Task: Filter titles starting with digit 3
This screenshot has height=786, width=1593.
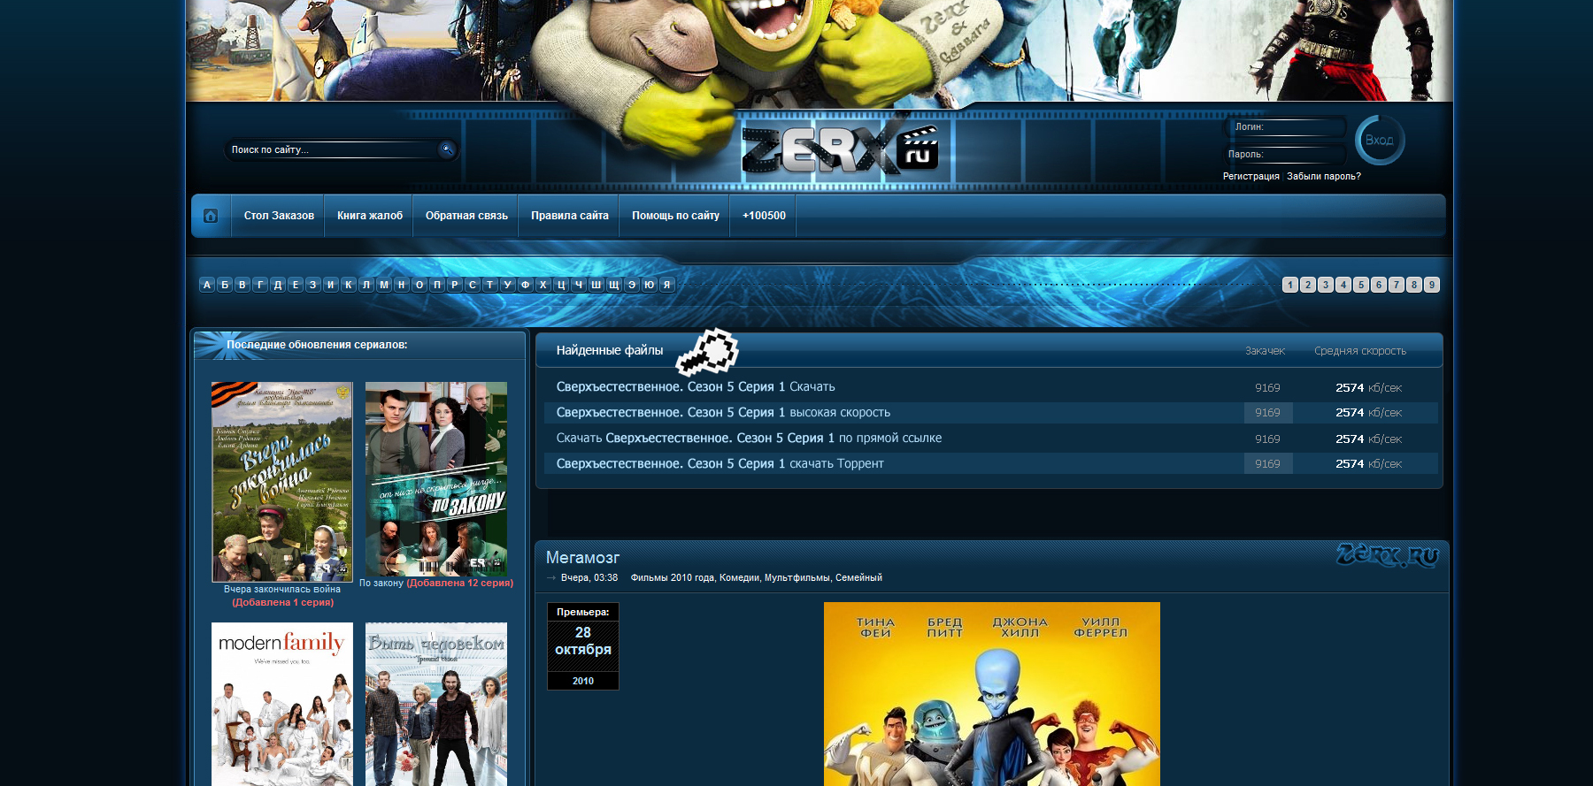Action: pyautogui.click(x=1326, y=285)
